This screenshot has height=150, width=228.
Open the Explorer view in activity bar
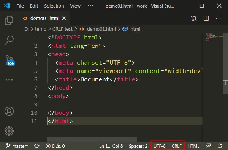coord(9,21)
